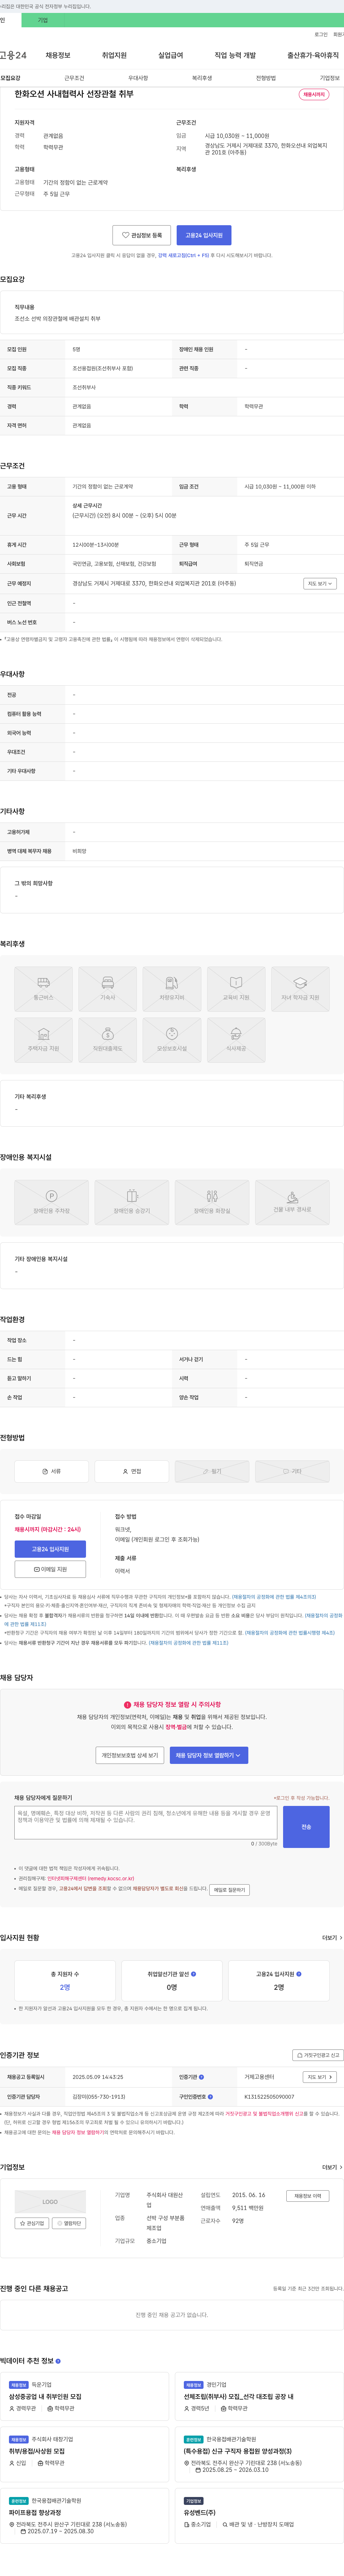The height and width of the screenshot is (2576, 344).
Task: Click 고용24 입사지원 under 접수 마감일
Action: point(50,1549)
